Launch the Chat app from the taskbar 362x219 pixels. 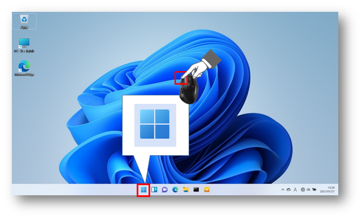164,190
